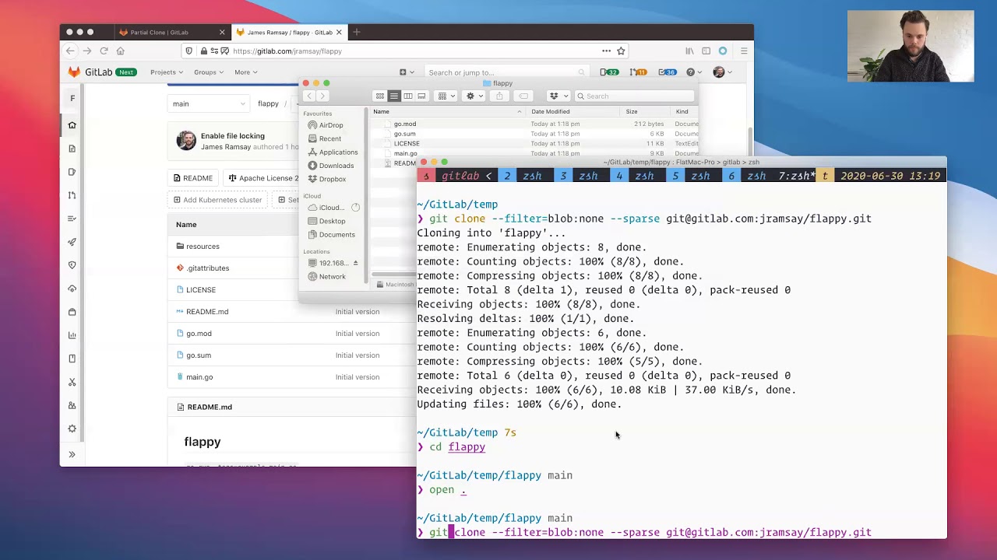Go to Firefox home page button
Screen dimensions: 997x560
pos(120,51)
